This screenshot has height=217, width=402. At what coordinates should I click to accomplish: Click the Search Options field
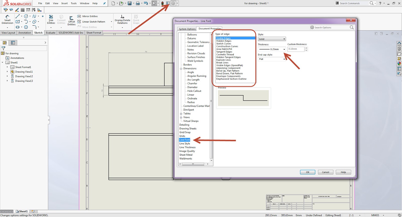click(332, 28)
